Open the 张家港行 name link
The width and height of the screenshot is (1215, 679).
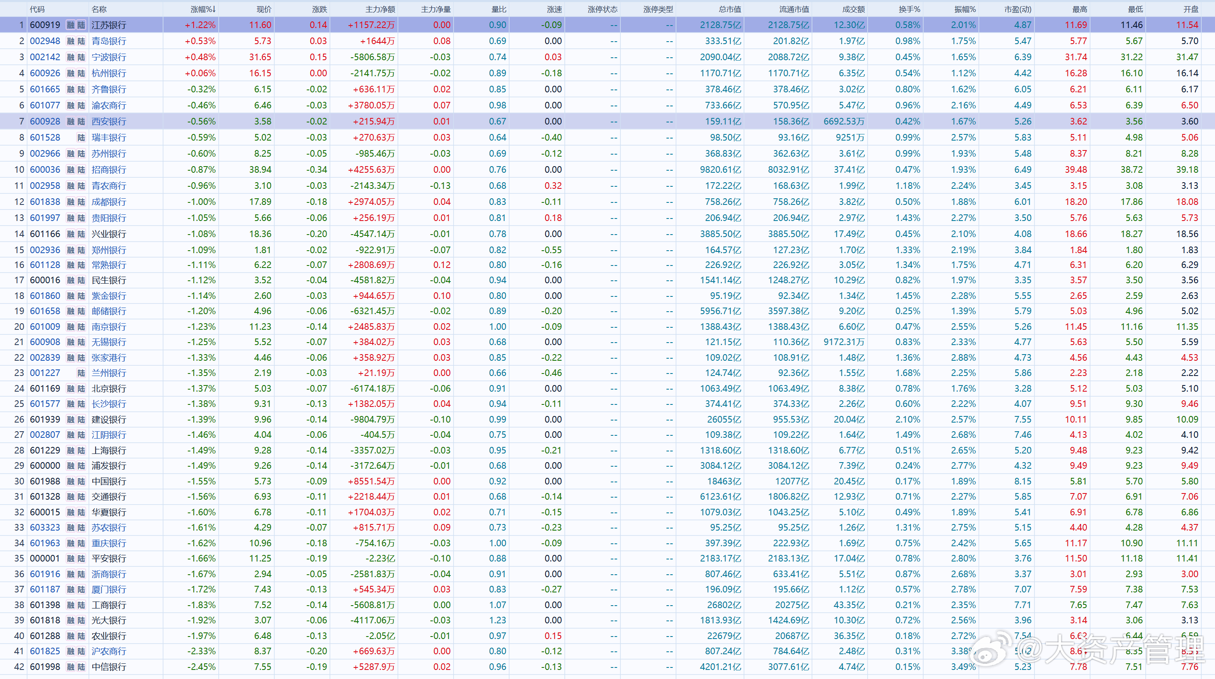coord(109,357)
